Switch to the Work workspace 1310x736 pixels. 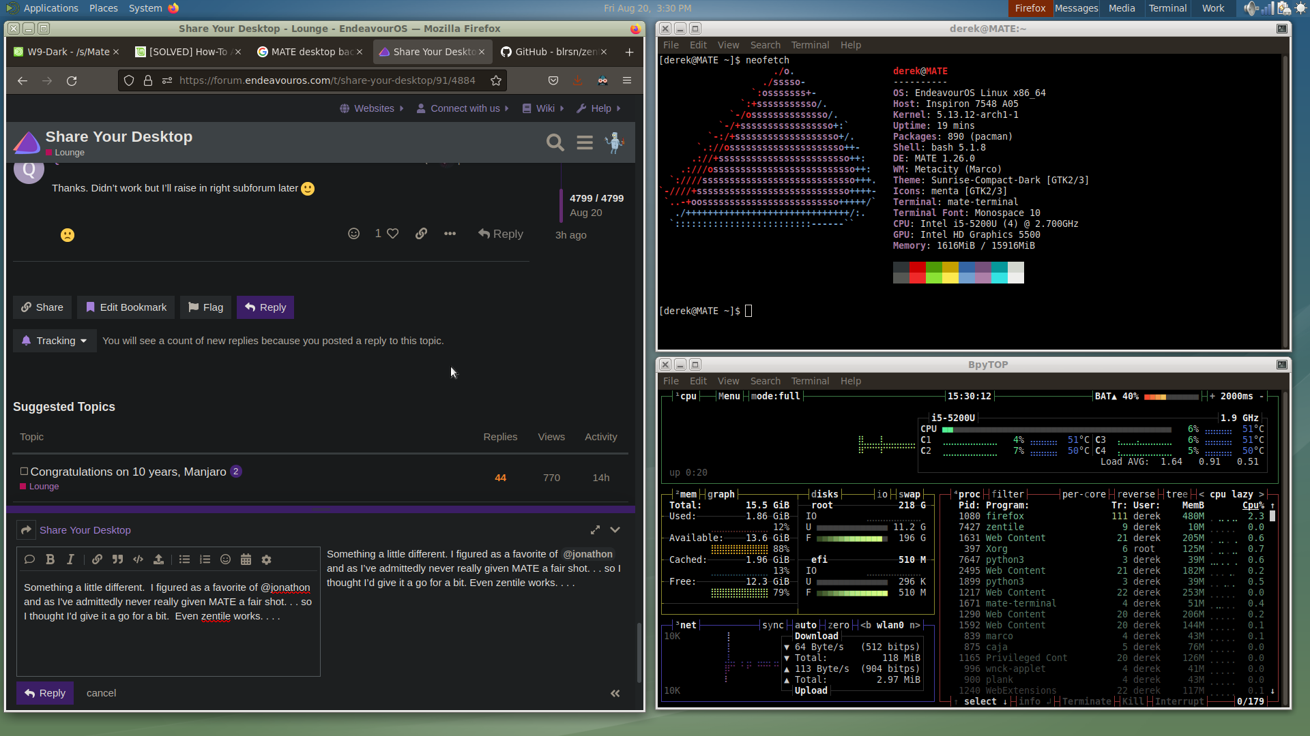pos(1213,8)
